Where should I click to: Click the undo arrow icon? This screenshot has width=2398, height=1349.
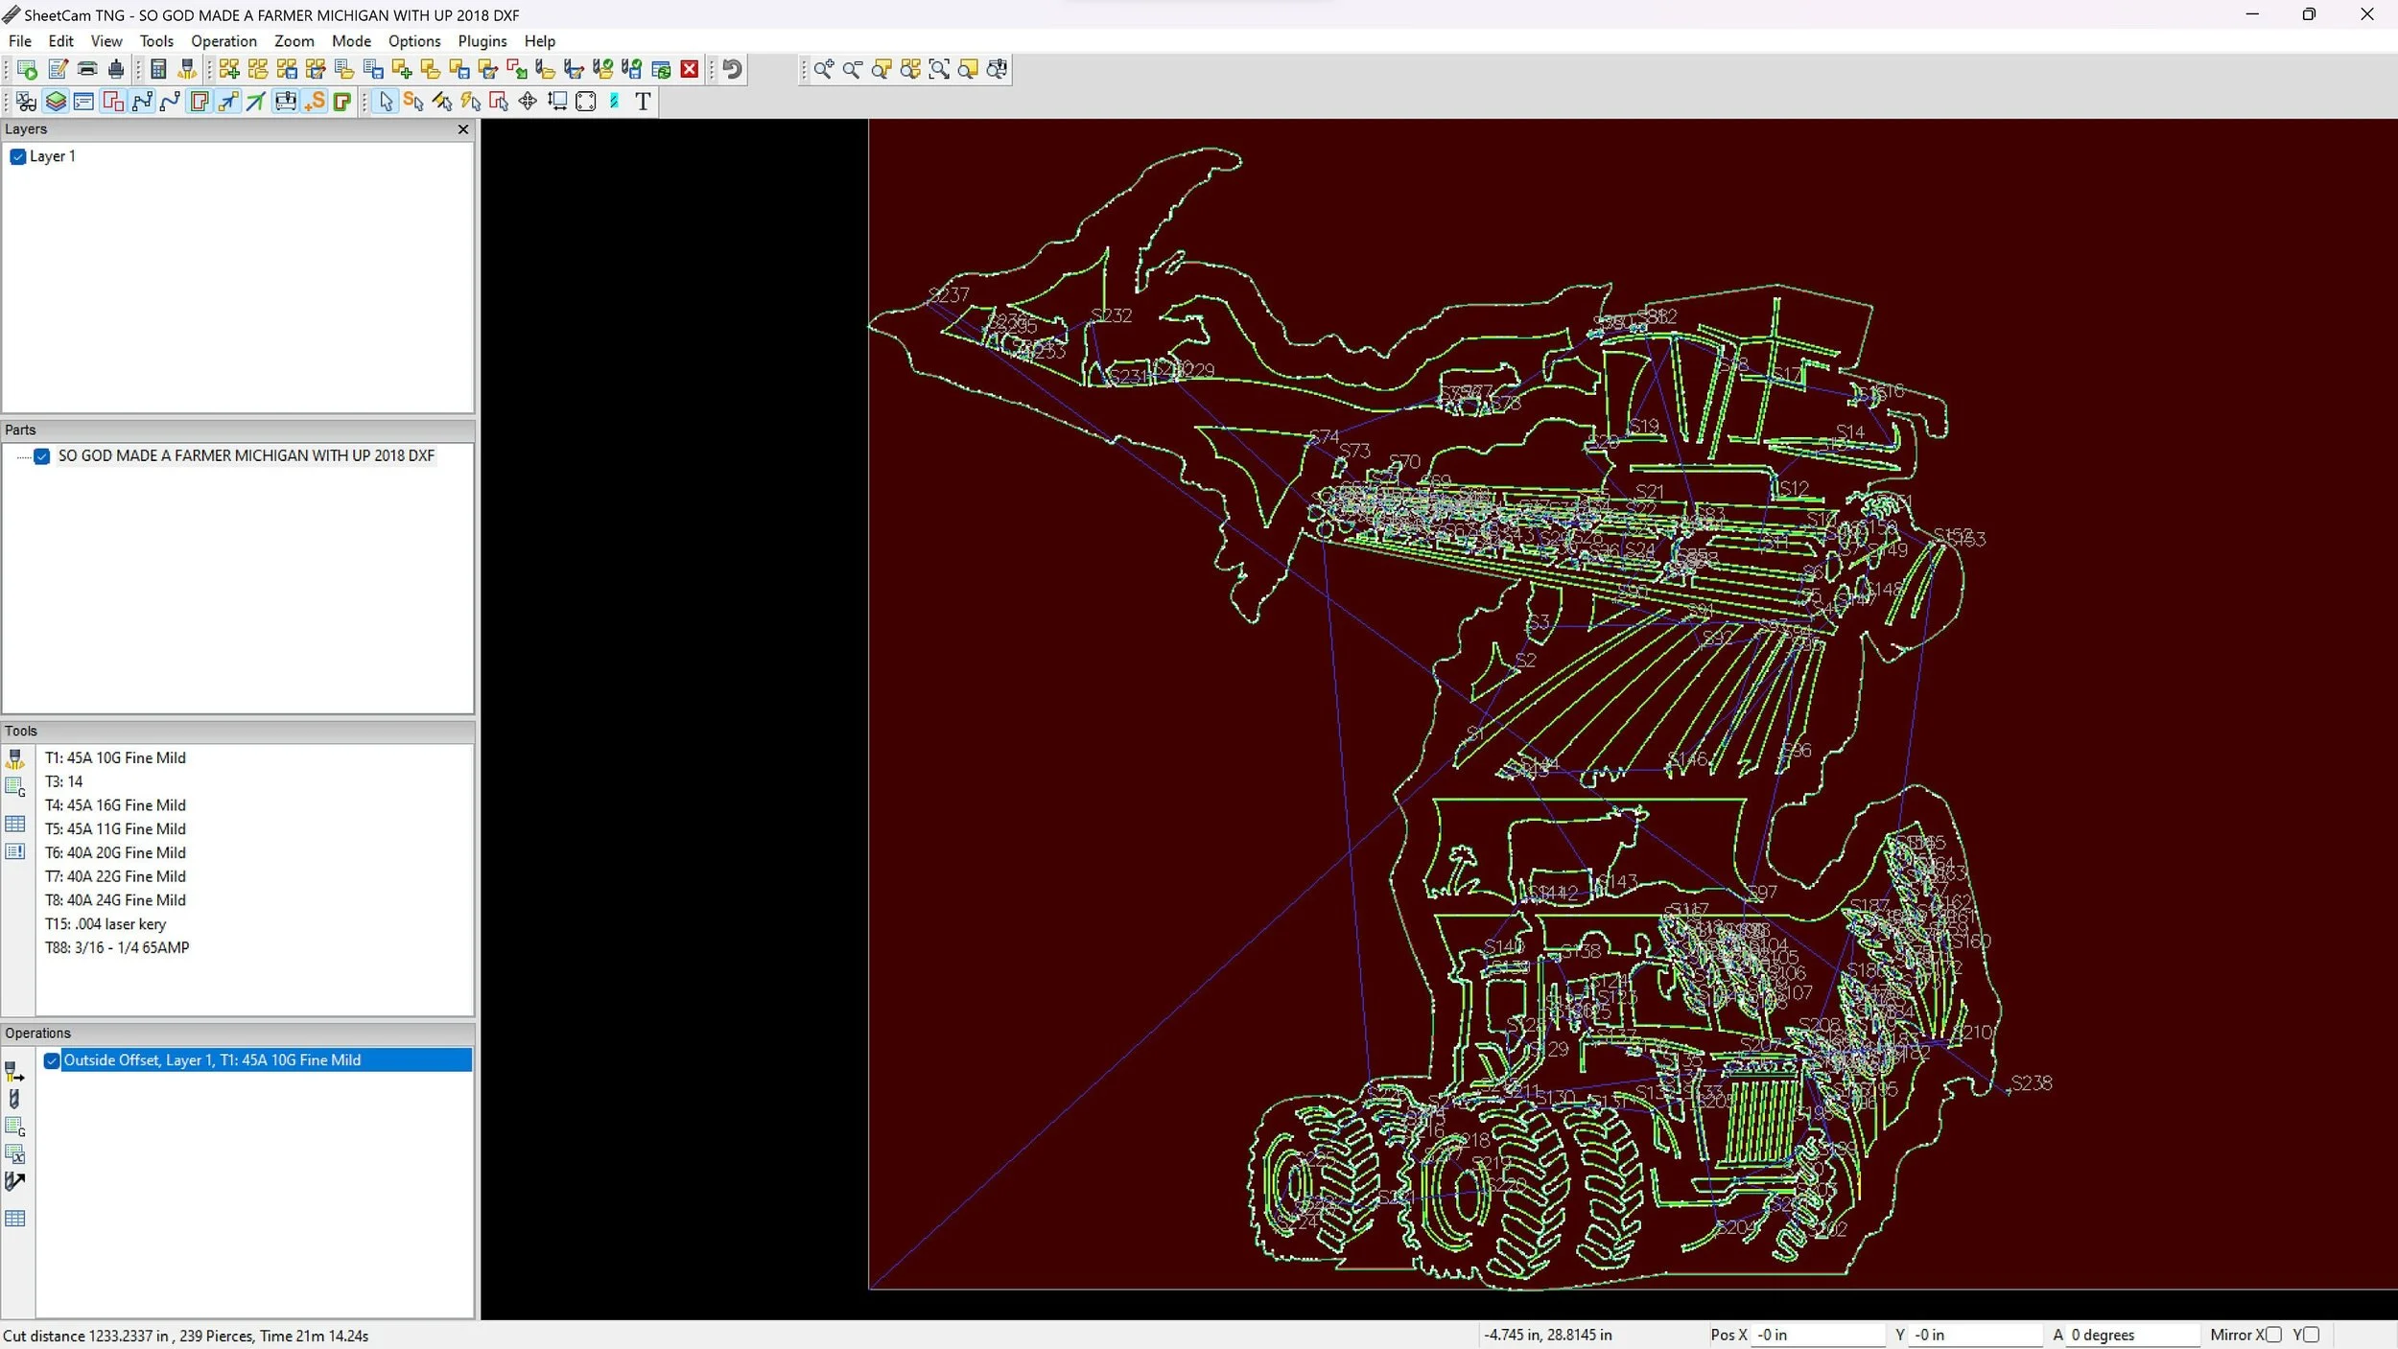732,69
